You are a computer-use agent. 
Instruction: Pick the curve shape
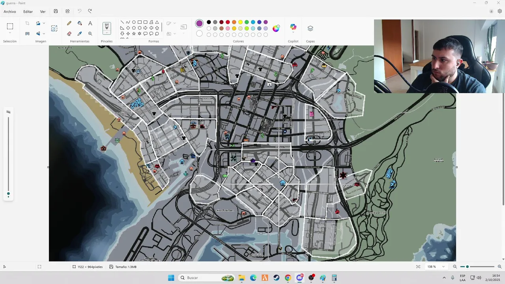pyautogui.click(x=128, y=22)
